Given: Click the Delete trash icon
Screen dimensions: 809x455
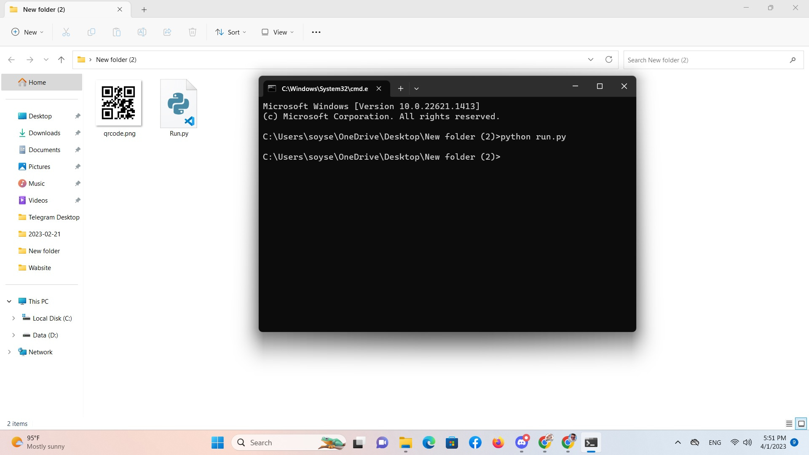Looking at the screenshot, I should click(193, 32).
